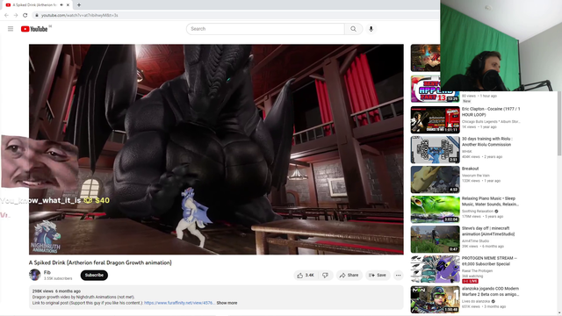Dislike the video

click(326, 275)
